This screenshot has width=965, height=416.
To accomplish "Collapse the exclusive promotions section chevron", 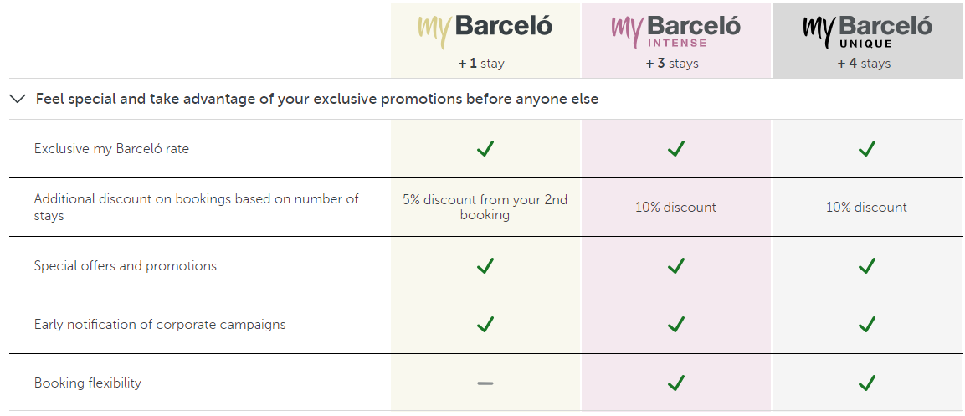I will tap(18, 99).
